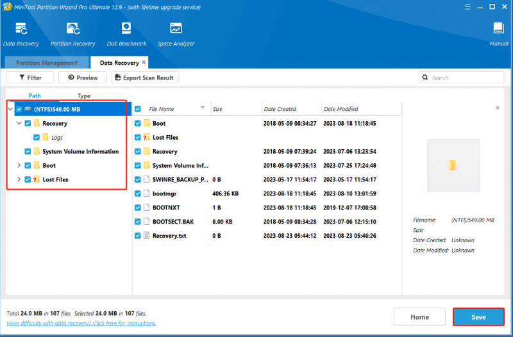The width and height of the screenshot is (513, 337).
Task: Open the Manual book icon
Action: [x=499, y=29]
